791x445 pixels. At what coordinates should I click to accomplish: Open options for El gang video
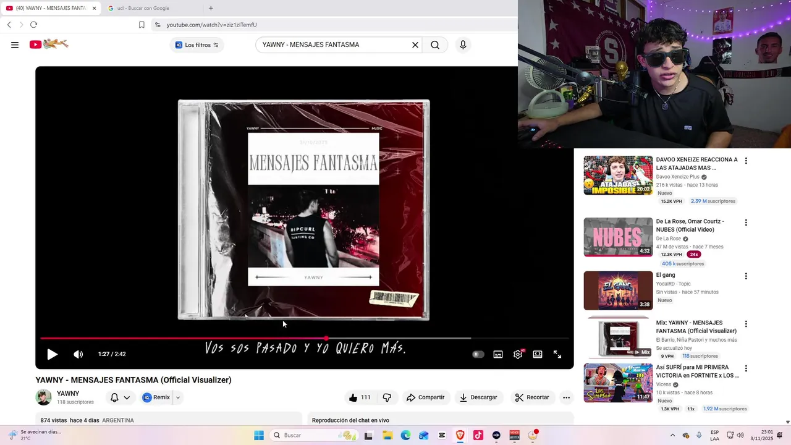tap(746, 276)
